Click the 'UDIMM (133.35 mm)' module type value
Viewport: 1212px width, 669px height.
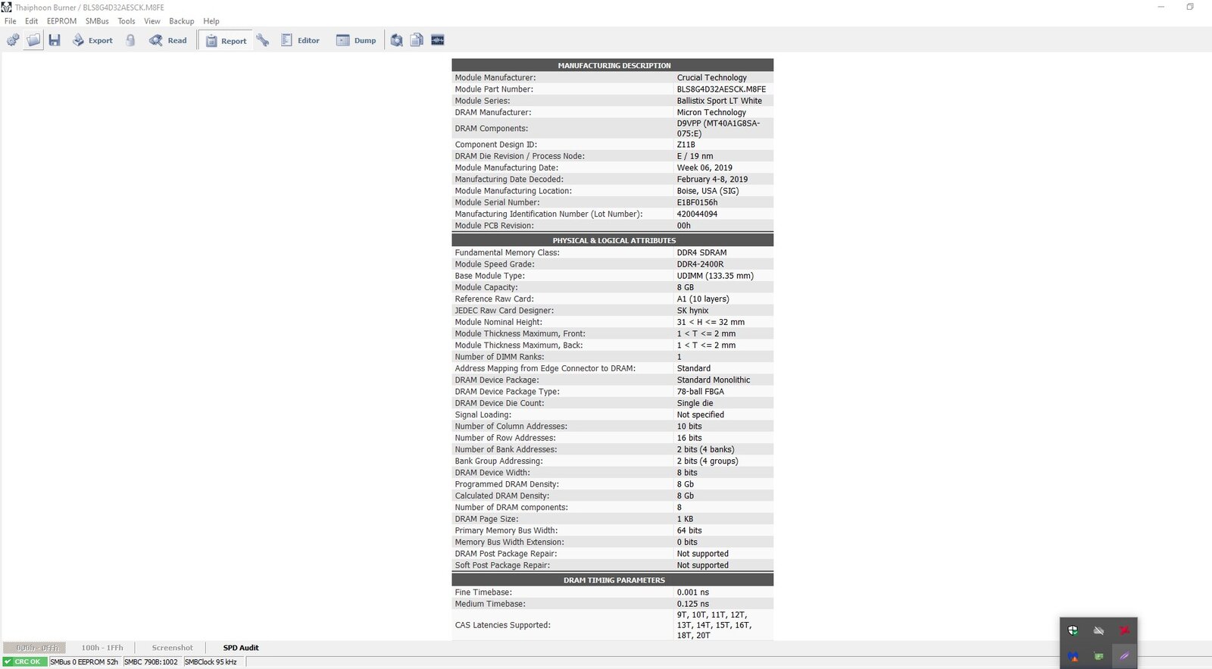point(715,276)
